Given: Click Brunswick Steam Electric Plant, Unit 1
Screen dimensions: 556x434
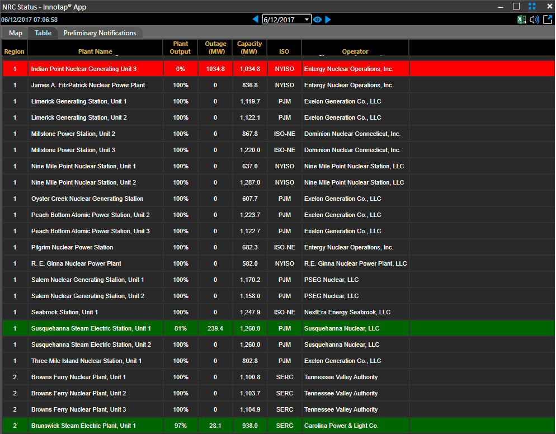Looking at the screenshot, I should pyautogui.click(x=83, y=426).
